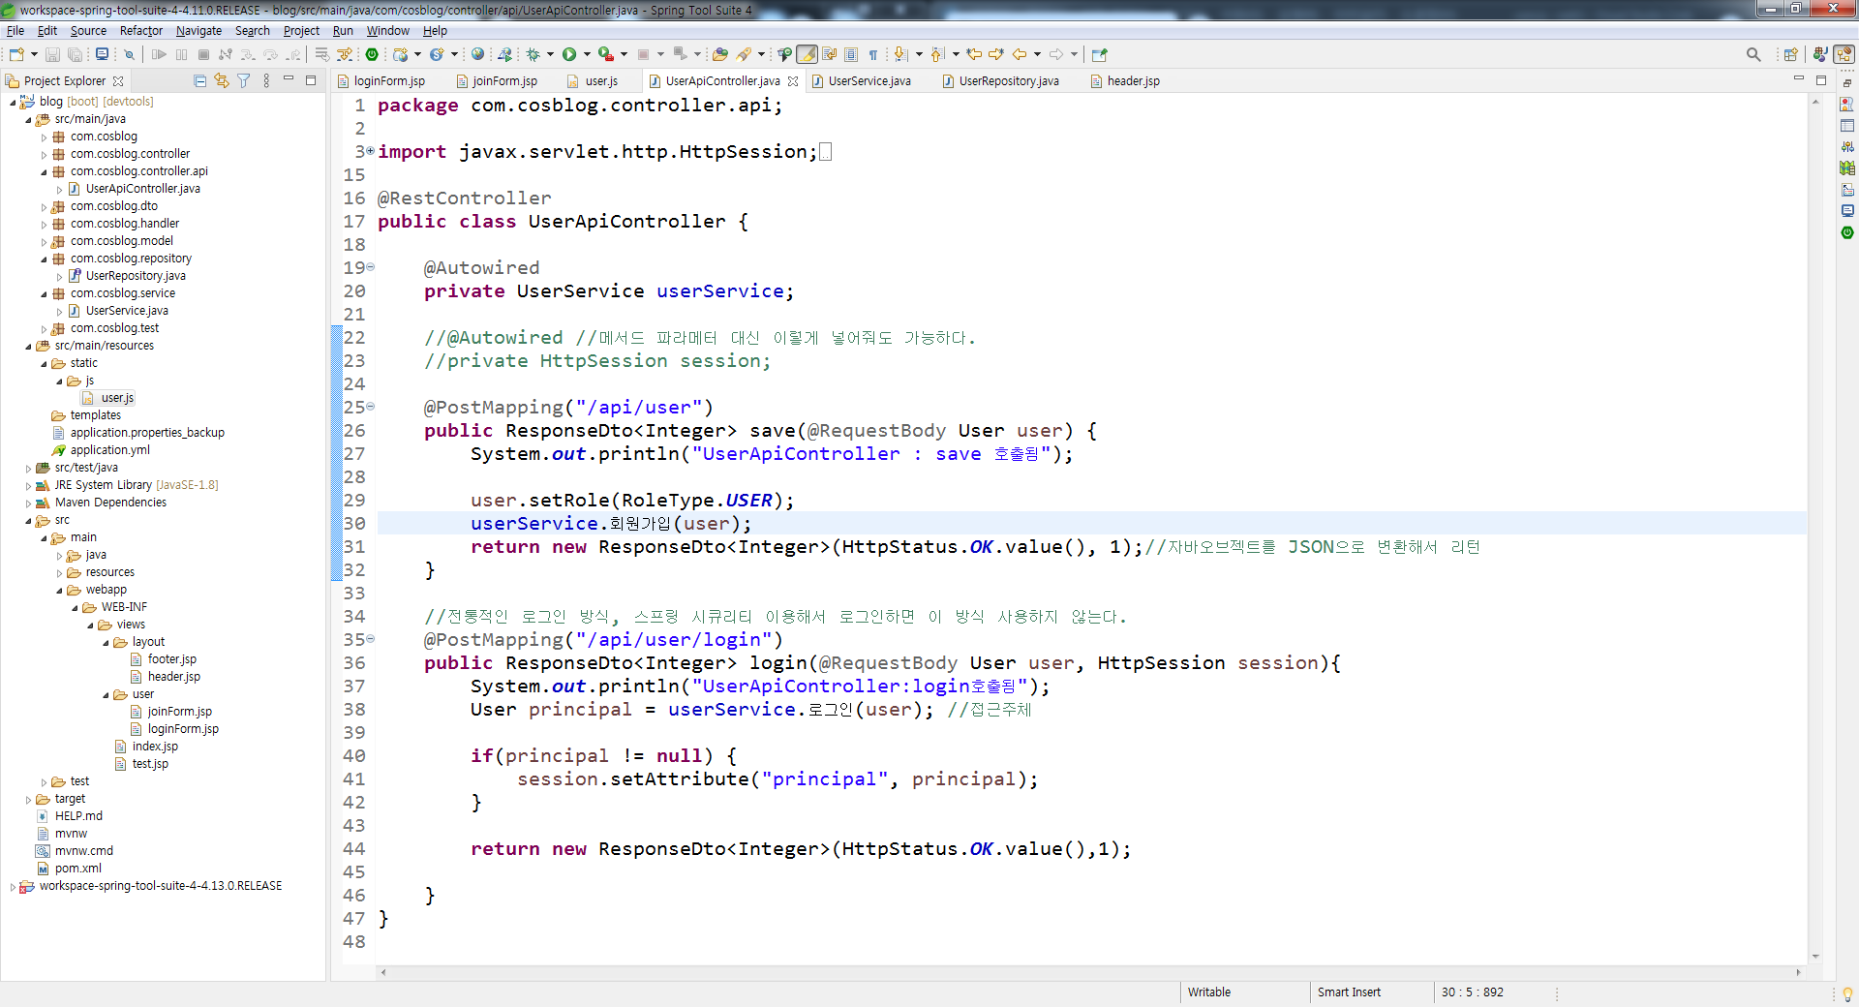Select joinForm.jsp in the tree
This screenshot has width=1859, height=1007.
pos(179,712)
